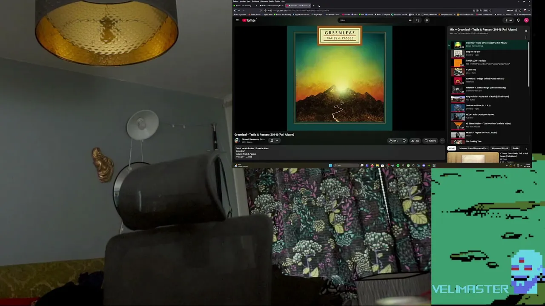
Task: Open the Mix playlist three-dot options
Action: pos(526,37)
